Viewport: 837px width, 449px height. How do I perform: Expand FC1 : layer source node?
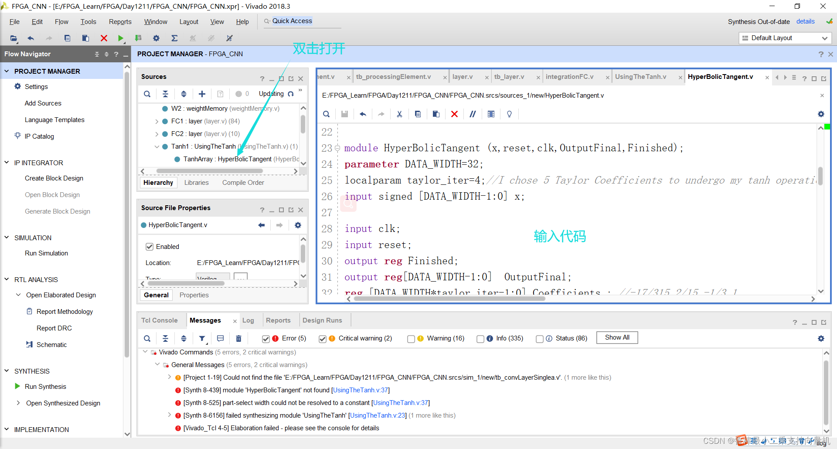click(157, 121)
